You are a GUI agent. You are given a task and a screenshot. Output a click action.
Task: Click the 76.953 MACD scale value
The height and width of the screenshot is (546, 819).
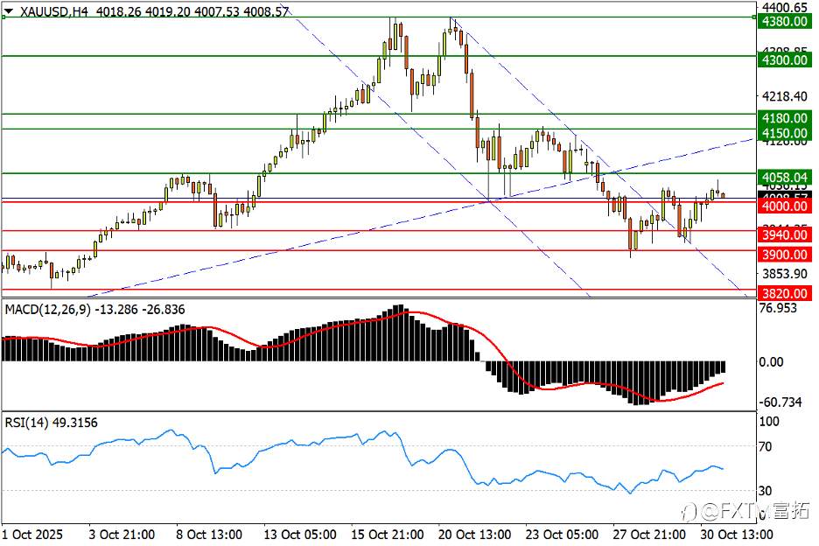point(778,308)
